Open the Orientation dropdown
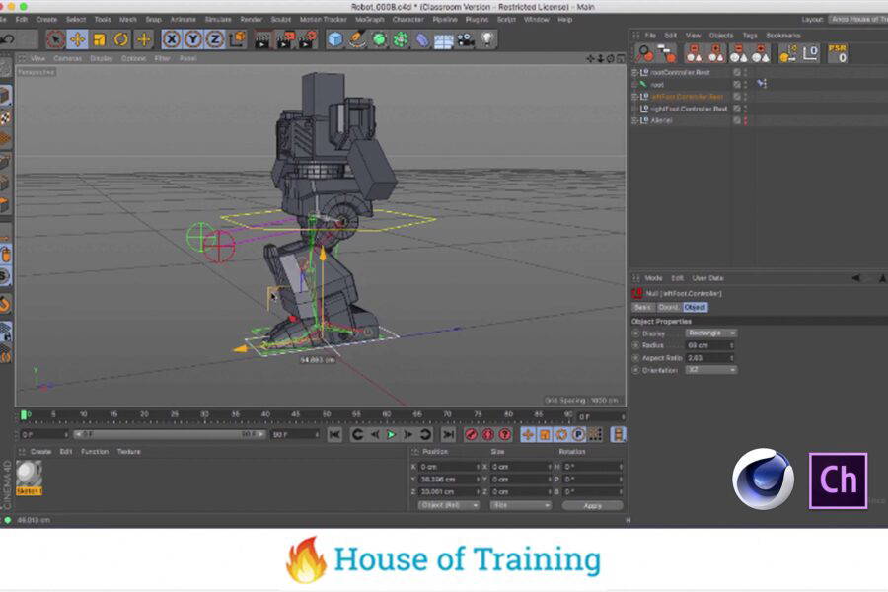The height and width of the screenshot is (592, 888). pos(711,370)
